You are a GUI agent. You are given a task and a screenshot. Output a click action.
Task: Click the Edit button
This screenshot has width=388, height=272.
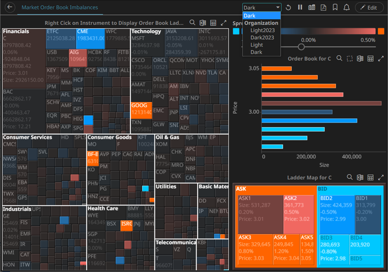tap(369, 8)
